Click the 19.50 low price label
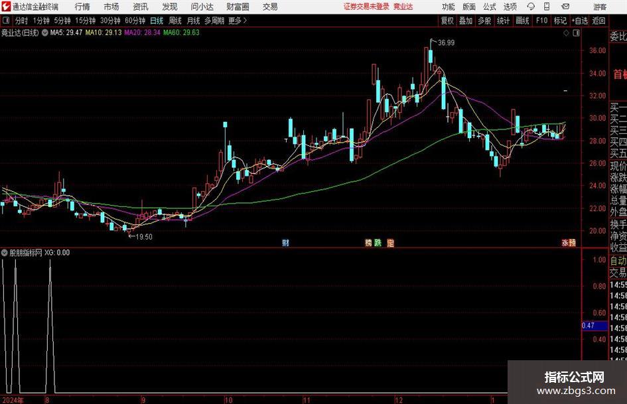627x404 pixels. (x=144, y=237)
